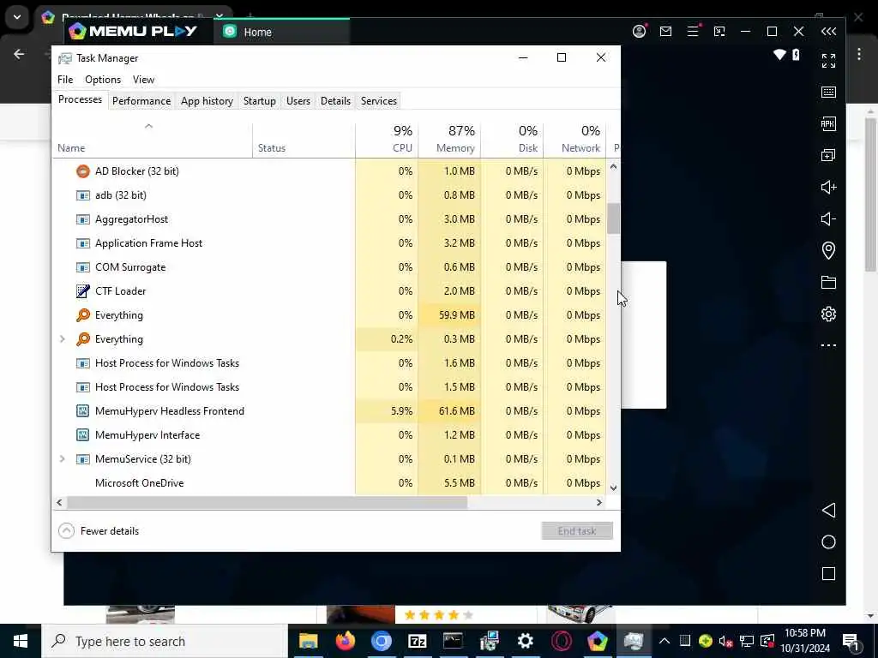Click MEmu volume down icon

[x=828, y=218]
